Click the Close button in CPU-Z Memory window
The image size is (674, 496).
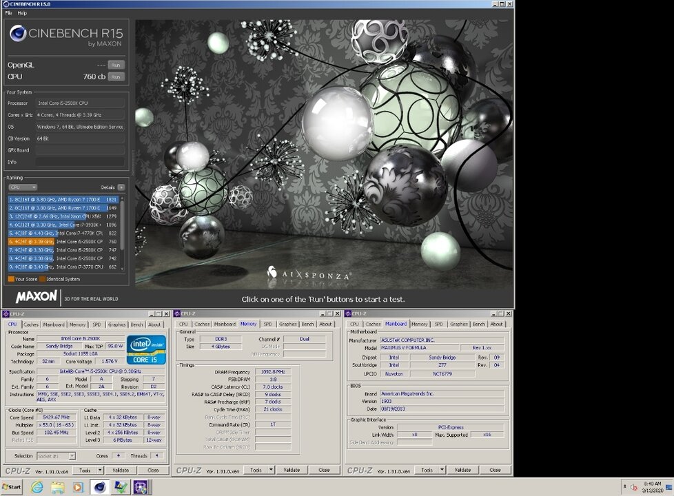point(325,470)
